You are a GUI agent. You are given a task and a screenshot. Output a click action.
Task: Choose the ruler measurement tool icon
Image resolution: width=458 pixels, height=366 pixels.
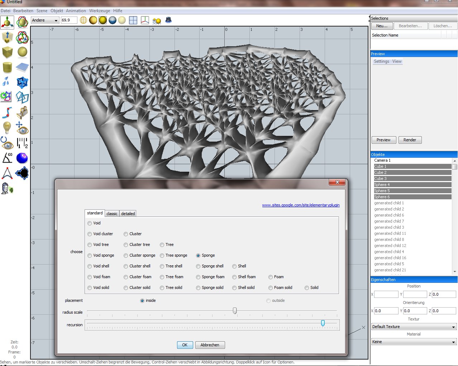pos(22,143)
